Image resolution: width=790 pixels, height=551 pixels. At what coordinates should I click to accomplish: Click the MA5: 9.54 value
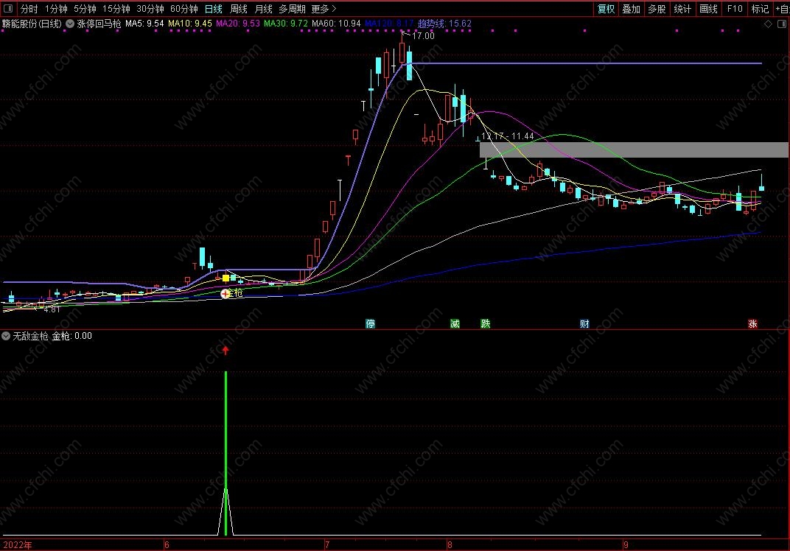pyautogui.click(x=144, y=24)
